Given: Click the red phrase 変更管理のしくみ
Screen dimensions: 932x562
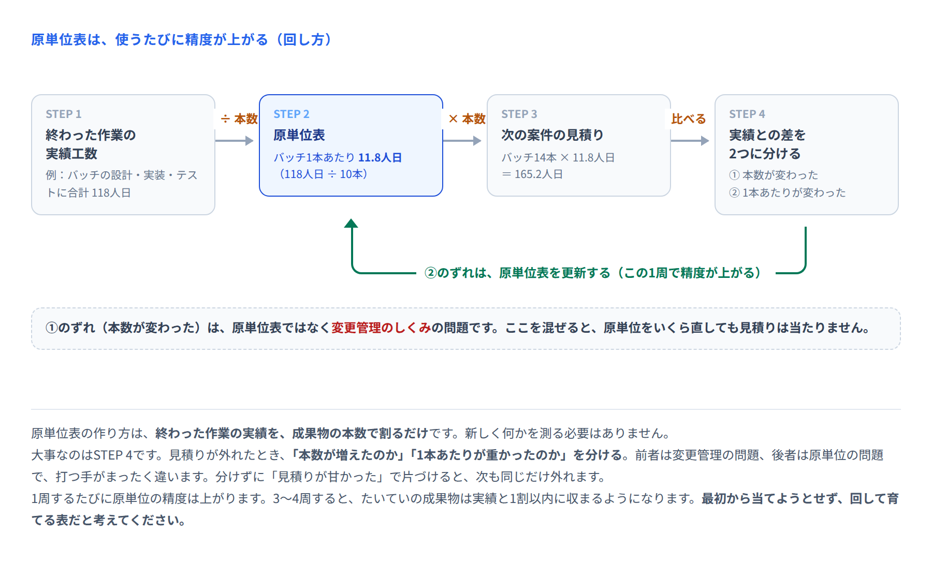Looking at the screenshot, I should (x=381, y=328).
